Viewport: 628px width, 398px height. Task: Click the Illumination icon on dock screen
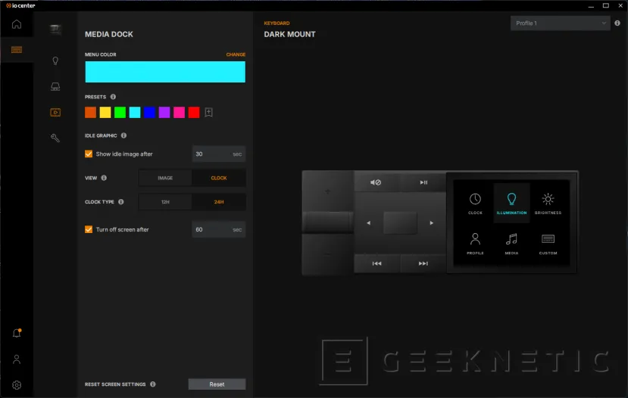click(x=511, y=203)
